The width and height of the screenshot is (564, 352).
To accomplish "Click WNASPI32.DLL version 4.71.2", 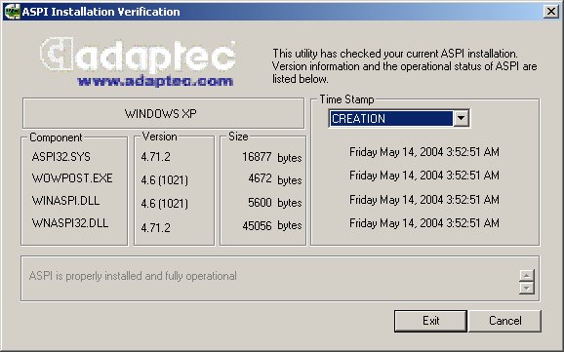I will (x=156, y=227).
